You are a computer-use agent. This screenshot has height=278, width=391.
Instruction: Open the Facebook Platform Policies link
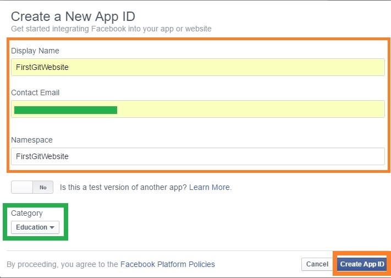[x=167, y=264]
